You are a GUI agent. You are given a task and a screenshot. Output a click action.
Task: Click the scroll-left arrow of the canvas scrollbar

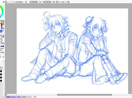[x=6, y=95]
